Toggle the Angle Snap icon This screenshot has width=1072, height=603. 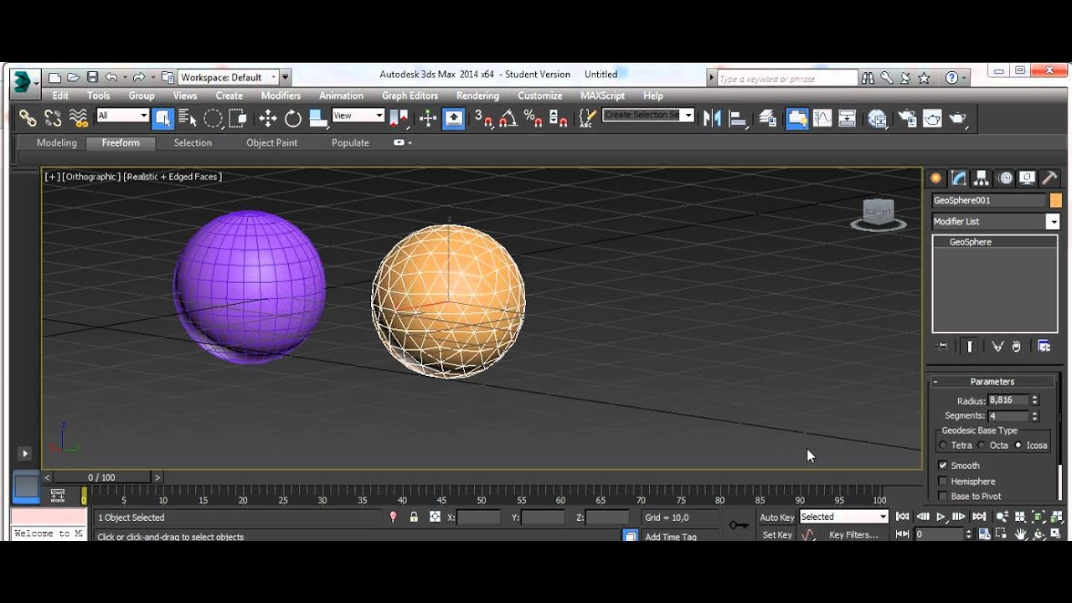pyautogui.click(x=508, y=118)
